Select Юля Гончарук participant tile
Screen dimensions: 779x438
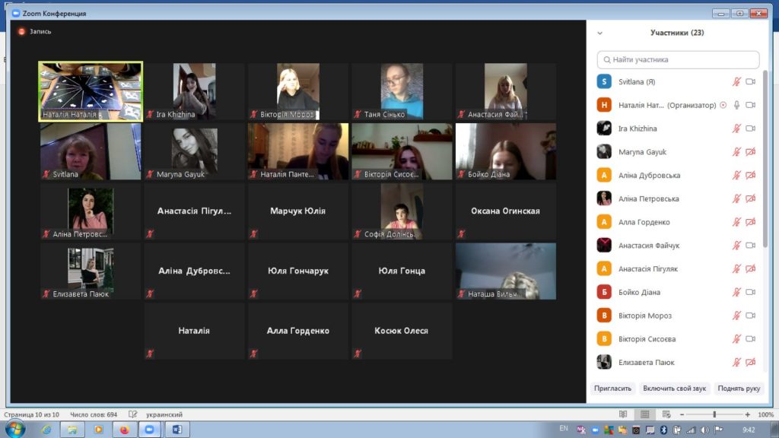coord(298,271)
